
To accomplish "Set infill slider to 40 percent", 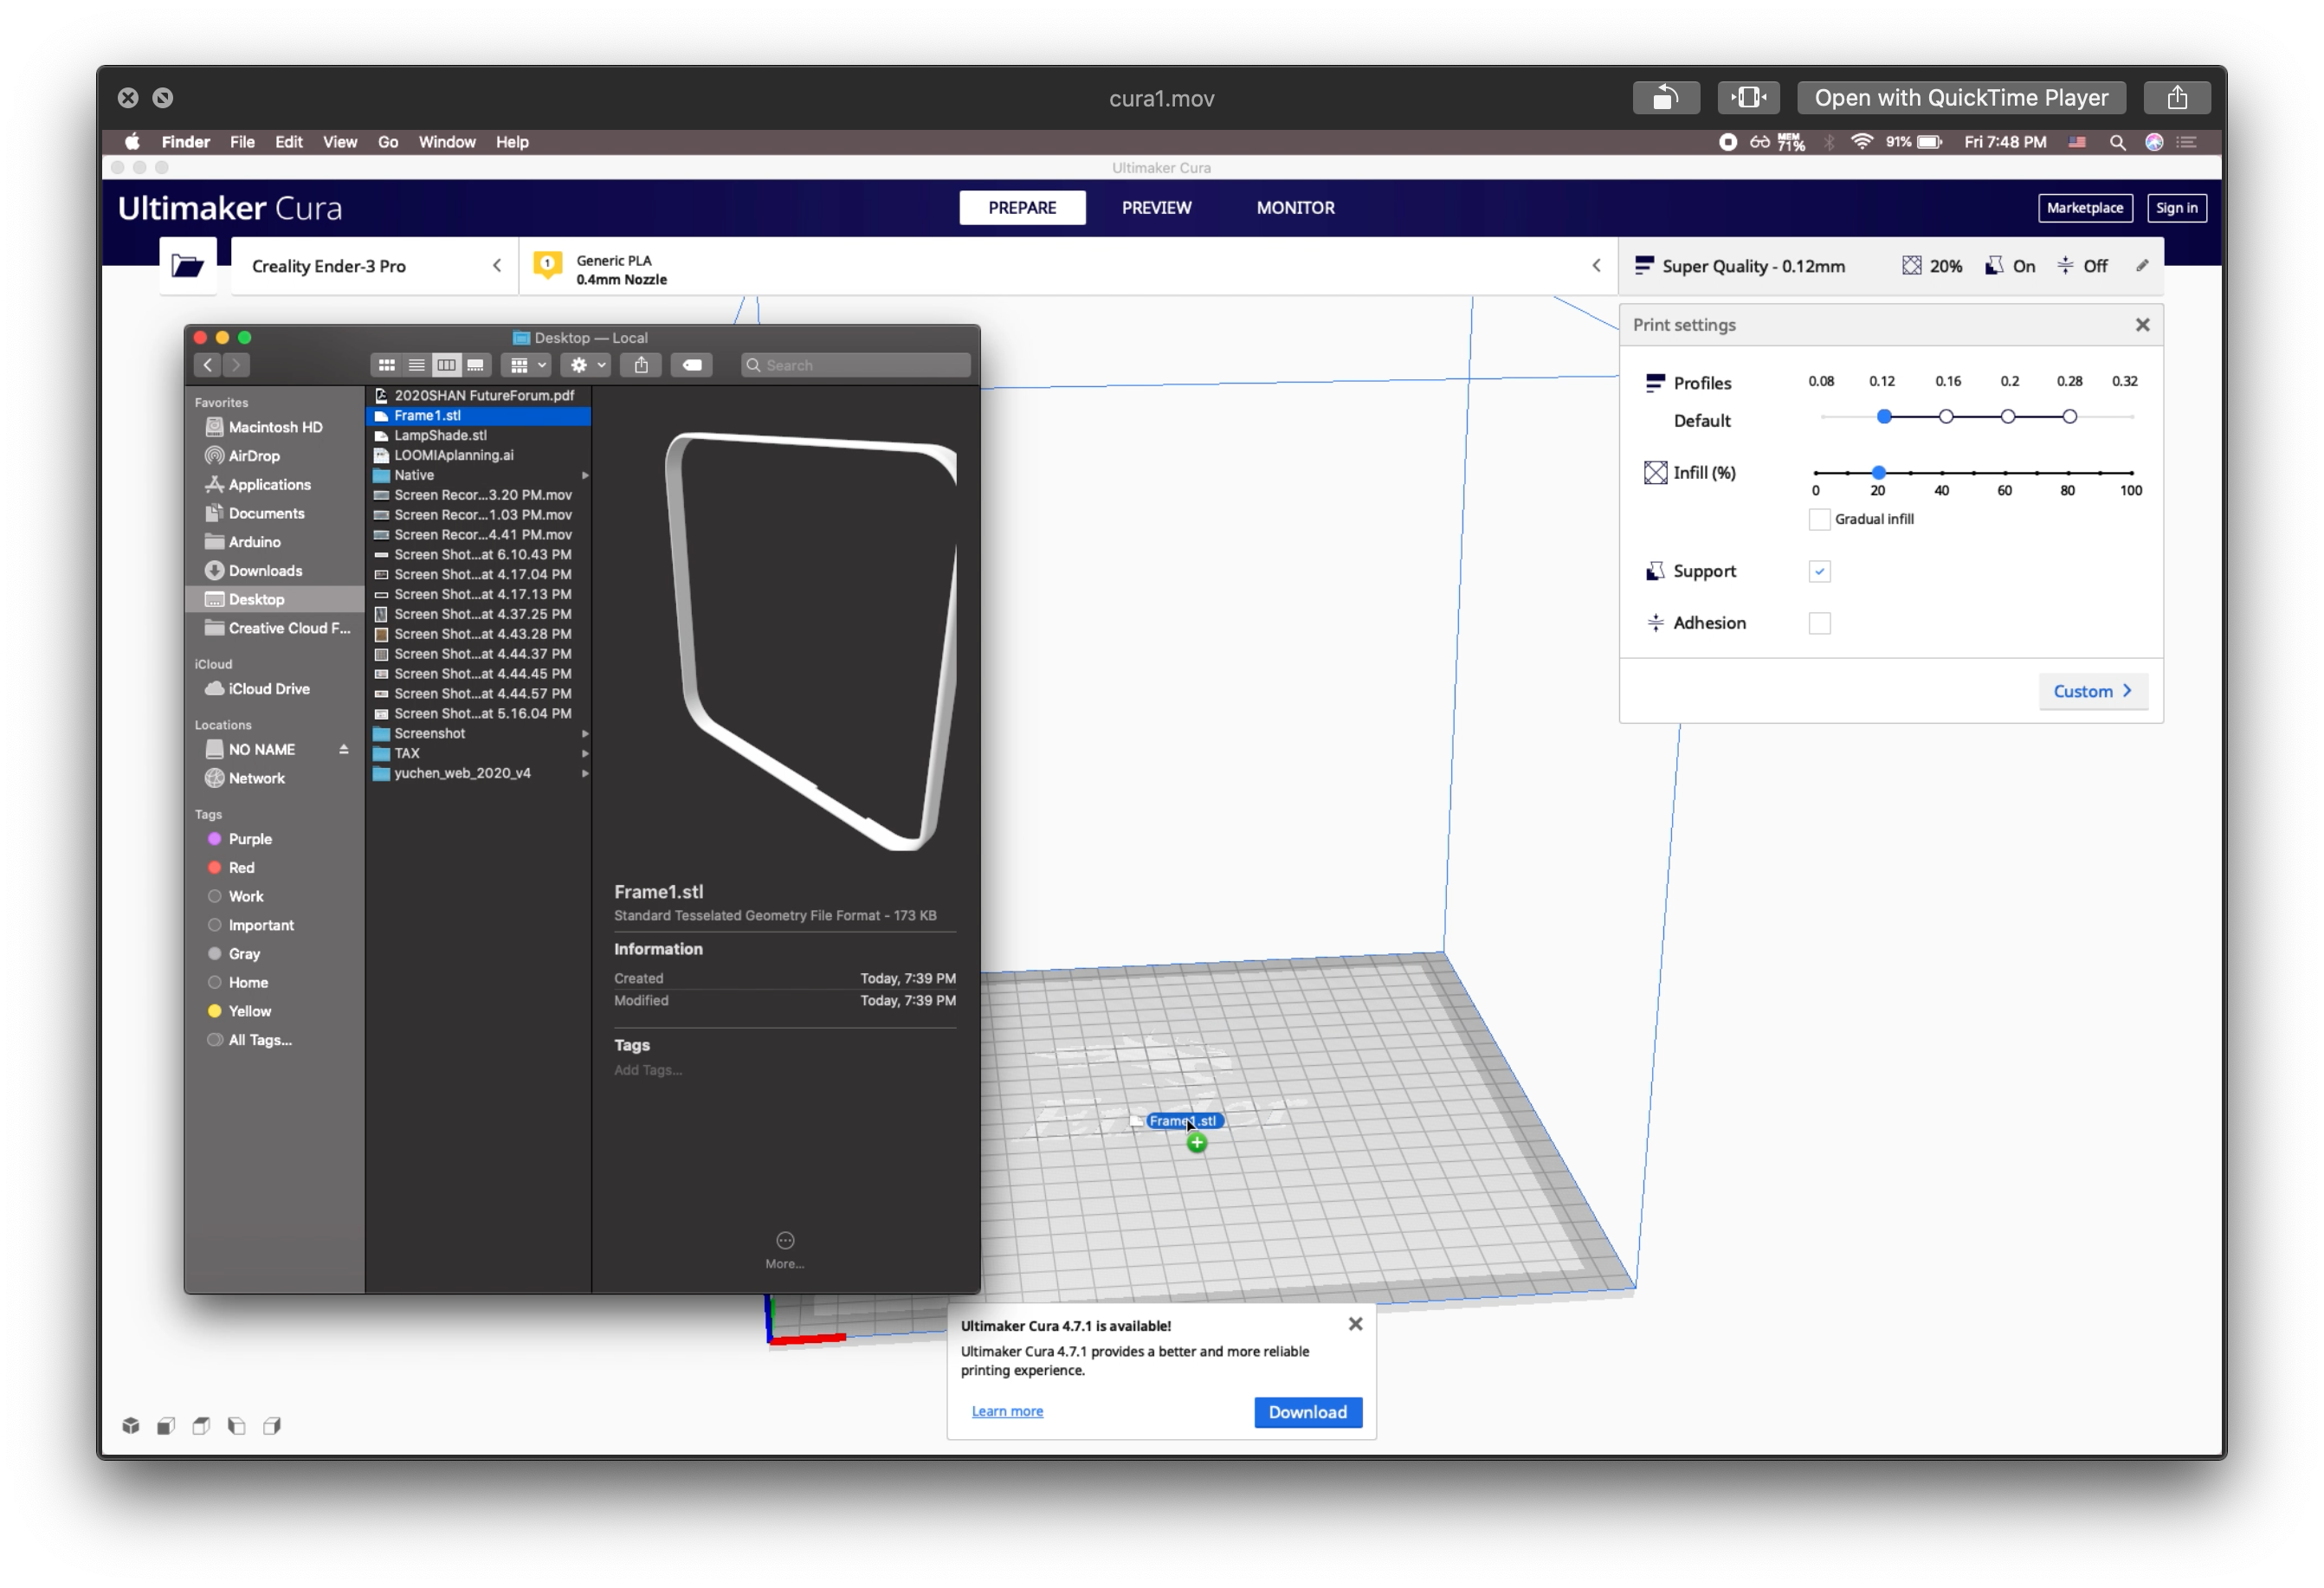I will pos(1942,472).
